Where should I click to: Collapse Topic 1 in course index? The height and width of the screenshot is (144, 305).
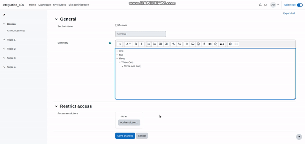(4, 40)
